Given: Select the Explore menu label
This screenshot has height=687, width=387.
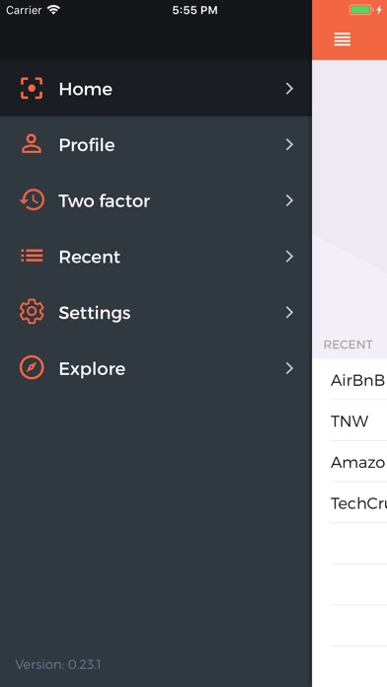Looking at the screenshot, I should click(x=92, y=369).
